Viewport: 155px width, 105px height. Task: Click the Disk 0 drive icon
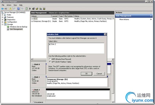click(33, 65)
